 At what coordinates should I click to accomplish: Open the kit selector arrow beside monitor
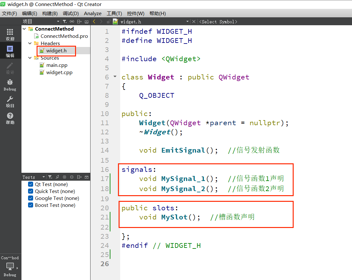pyautogui.click(x=17, y=268)
